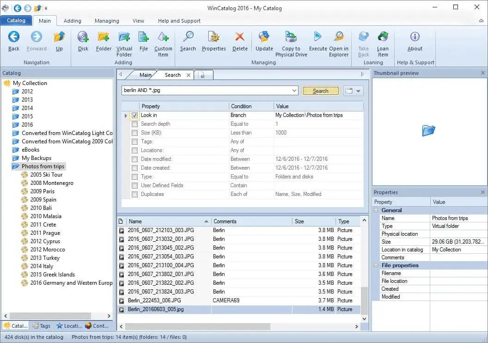The image size is (488, 343).
Task: Open the search query dropdown
Action: point(294,91)
